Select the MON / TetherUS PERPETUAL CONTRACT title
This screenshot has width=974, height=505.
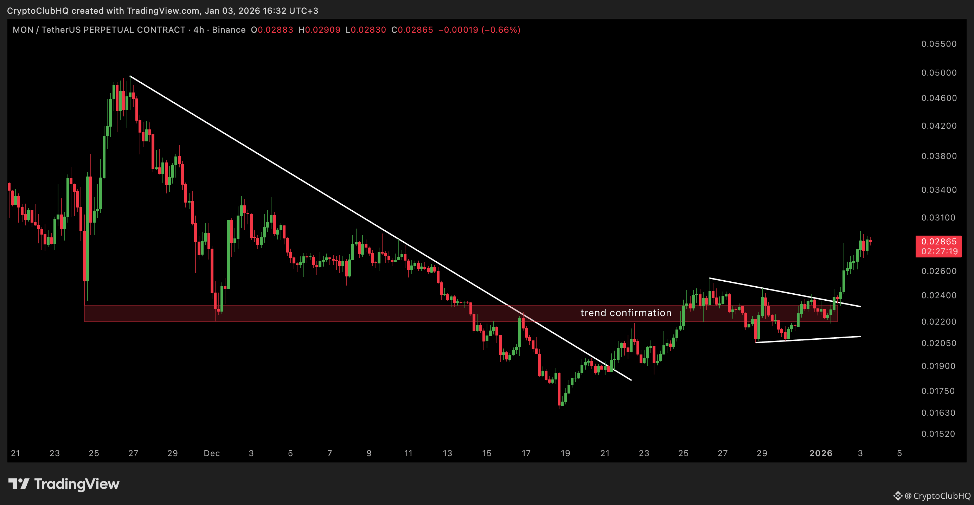pos(99,30)
